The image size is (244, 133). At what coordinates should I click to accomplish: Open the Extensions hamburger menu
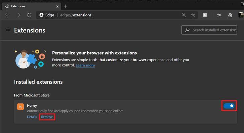[x=8, y=30]
